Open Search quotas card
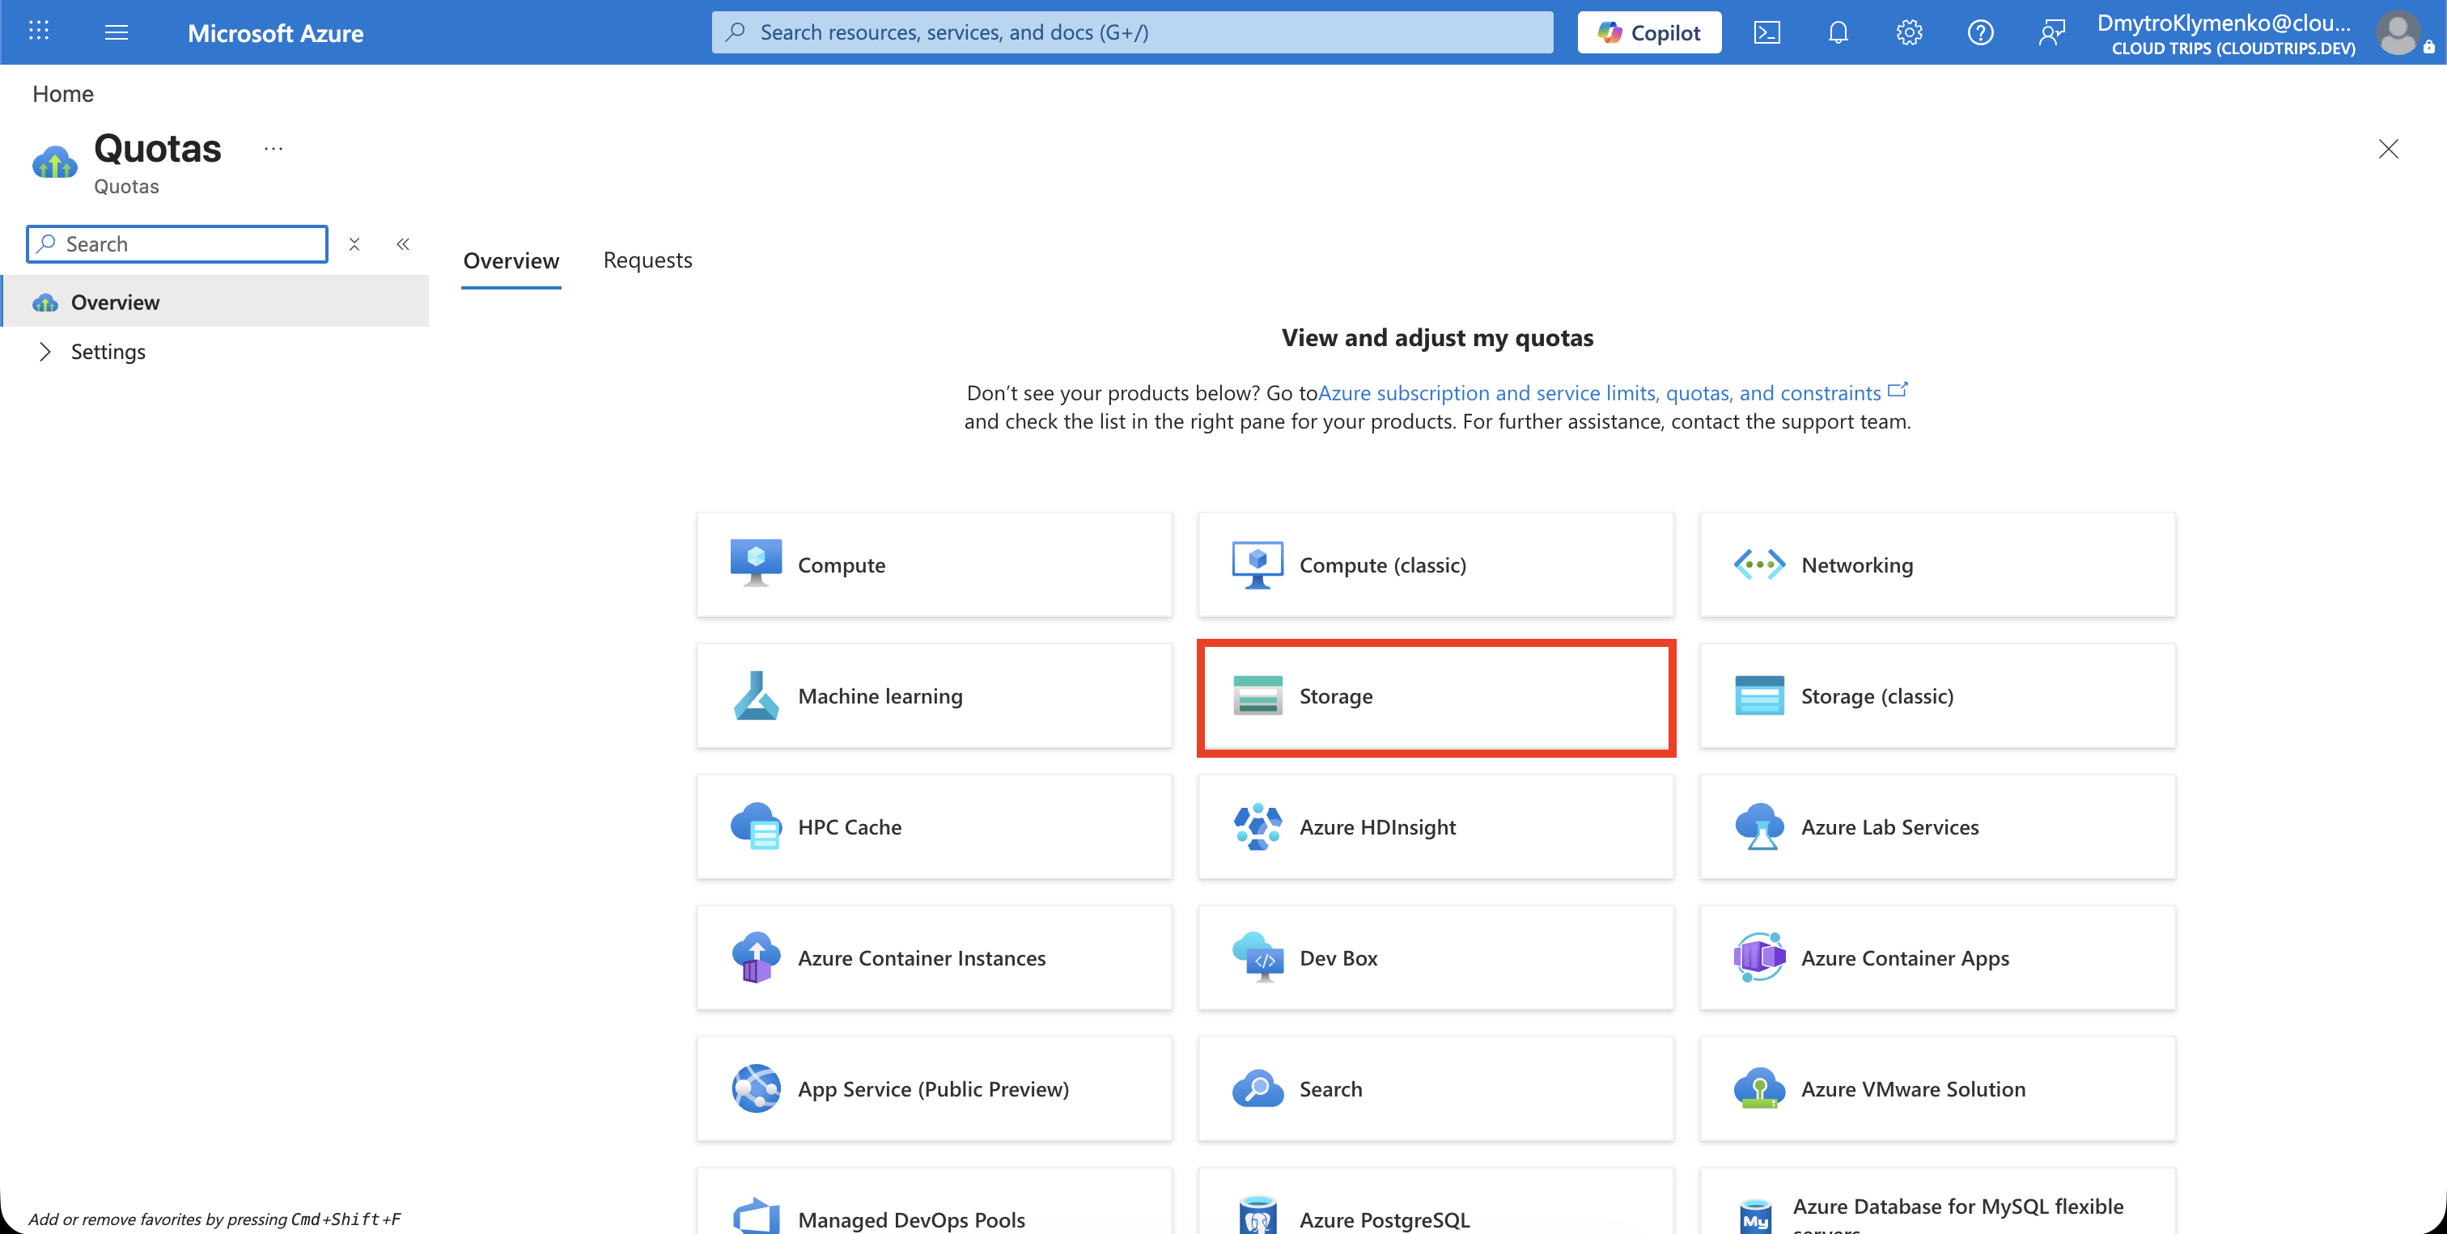 (1436, 1088)
